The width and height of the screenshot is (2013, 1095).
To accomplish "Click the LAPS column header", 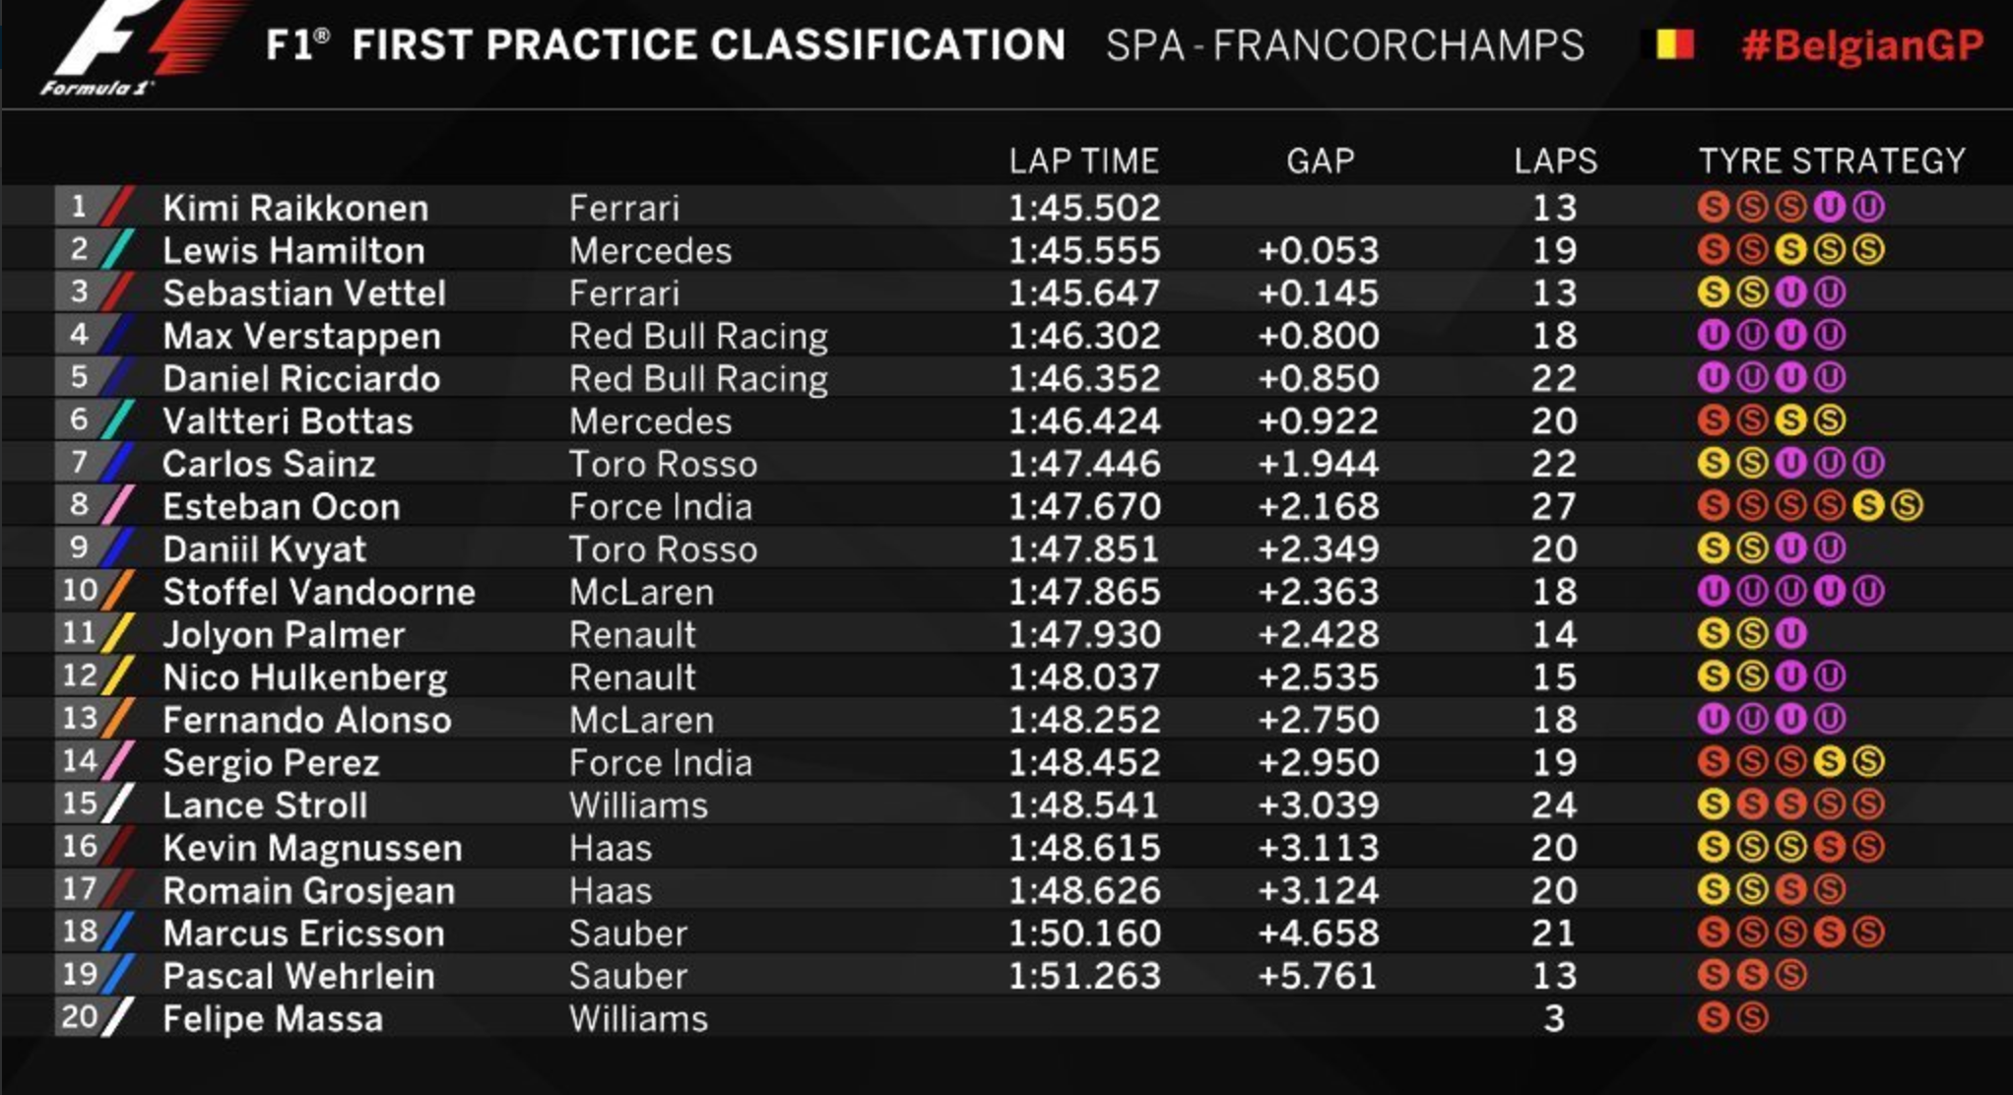I will pyautogui.click(x=1555, y=161).
